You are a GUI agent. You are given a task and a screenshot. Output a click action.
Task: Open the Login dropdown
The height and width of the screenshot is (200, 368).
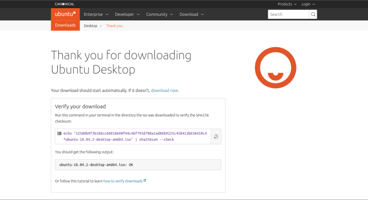(x=308, y=4)
